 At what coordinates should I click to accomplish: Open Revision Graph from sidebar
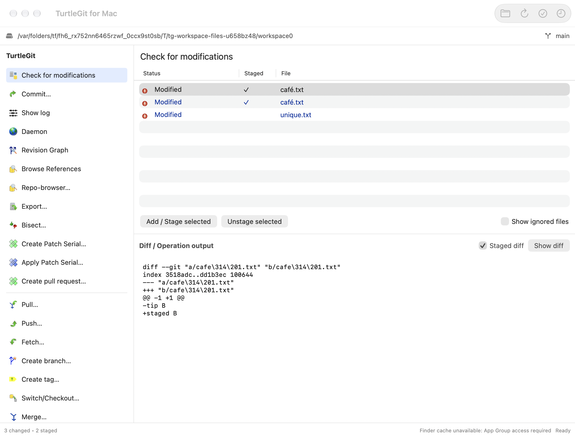click(67, 150)
